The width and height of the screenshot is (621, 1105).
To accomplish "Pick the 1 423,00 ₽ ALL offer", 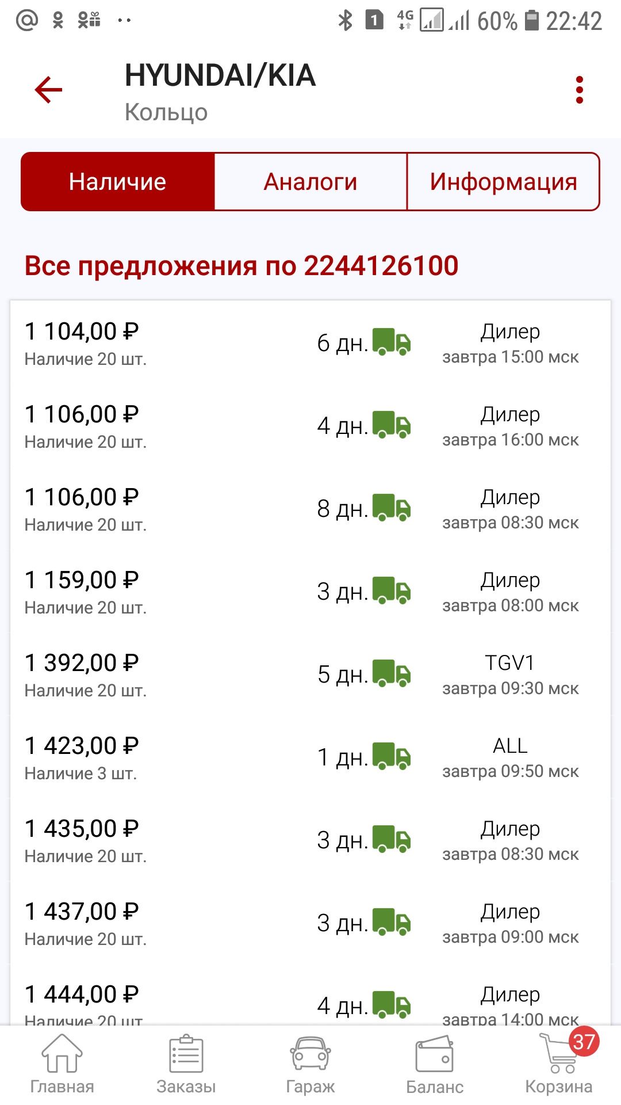I will [x=310, y=758].
